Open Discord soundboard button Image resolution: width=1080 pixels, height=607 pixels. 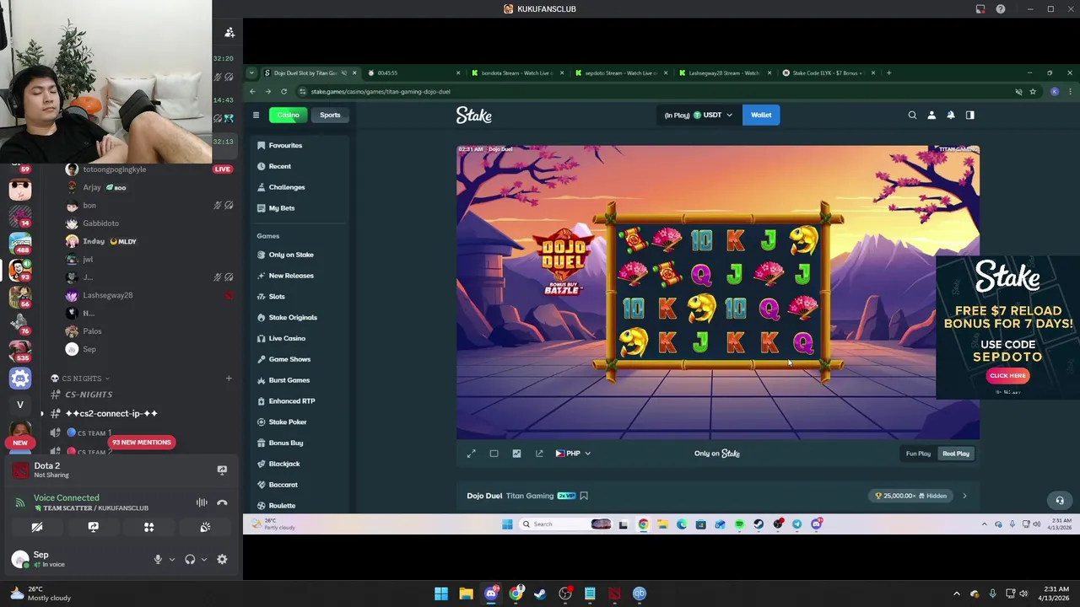pos(205,527)
